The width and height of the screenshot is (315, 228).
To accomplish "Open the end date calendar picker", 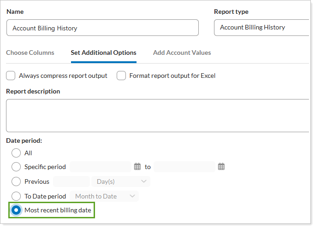I will [x=221, y=167].
